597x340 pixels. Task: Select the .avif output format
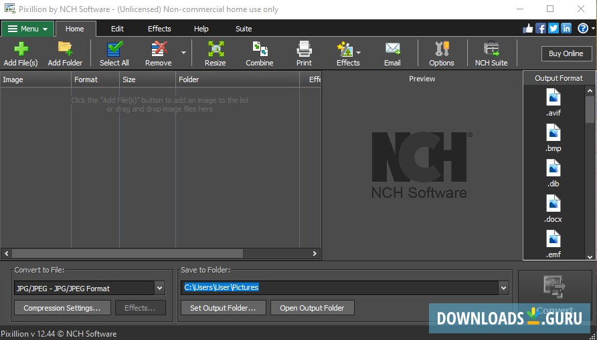(553, 102)
